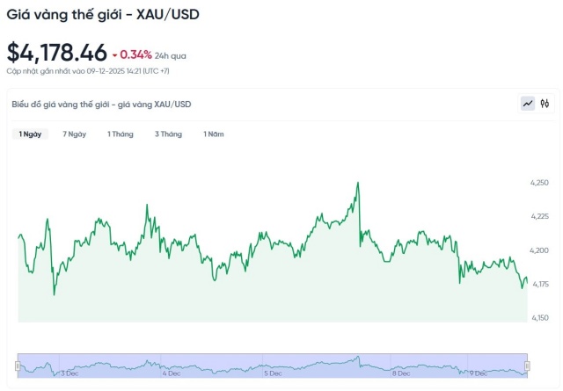Switch to the line chart view icon
This screenshot has height=391, width=563.
(528, 104)
